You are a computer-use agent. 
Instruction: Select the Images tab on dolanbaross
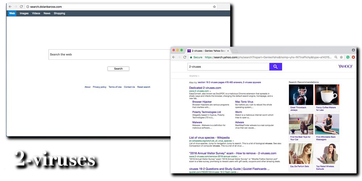point(24,13)
